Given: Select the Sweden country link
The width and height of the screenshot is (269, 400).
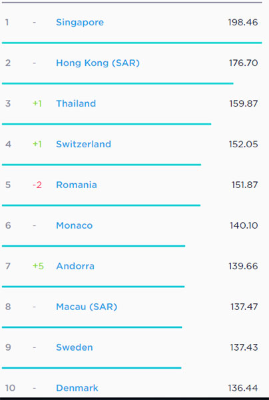Looking at the screenshot, I should 75,347.
